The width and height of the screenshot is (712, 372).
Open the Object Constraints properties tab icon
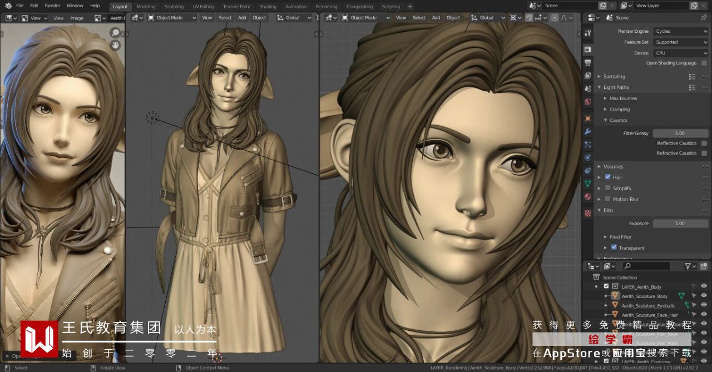tap(587, 171)
